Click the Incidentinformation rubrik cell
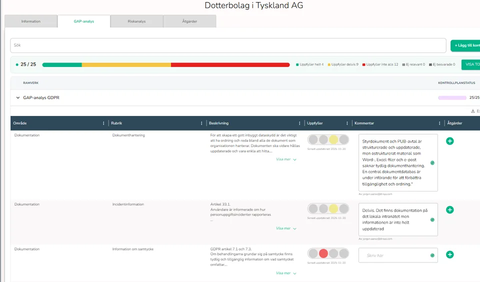 click(128, 204)
